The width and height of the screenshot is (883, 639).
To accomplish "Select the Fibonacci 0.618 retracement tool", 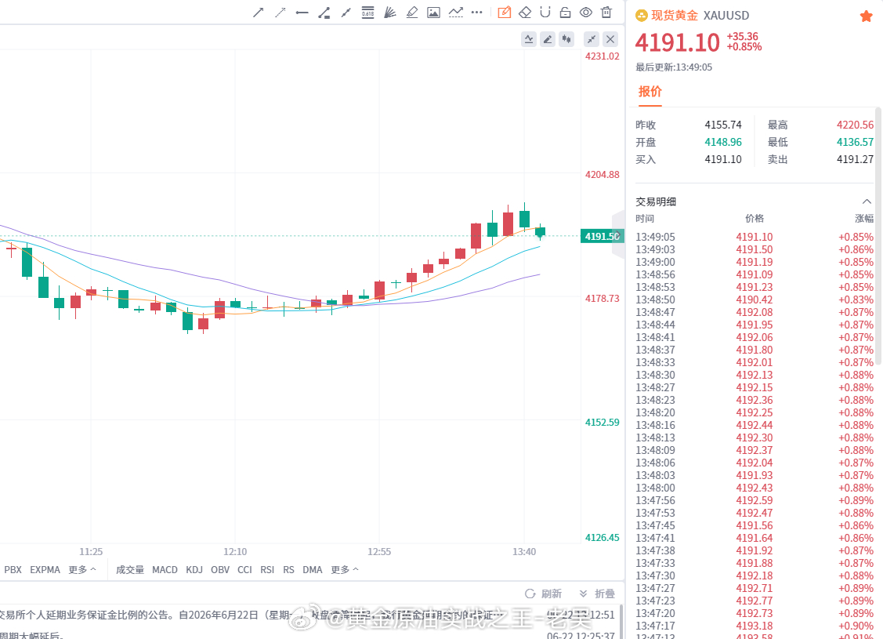I will tap(367, 13).
